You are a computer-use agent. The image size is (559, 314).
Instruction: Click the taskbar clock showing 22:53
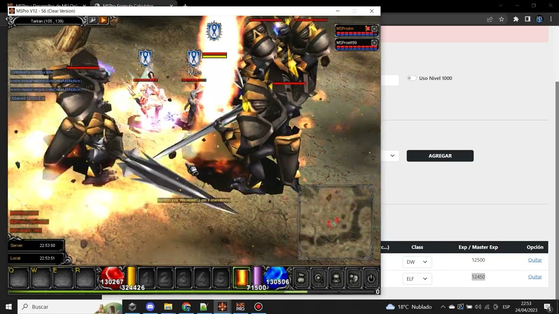pyautogui.click(x=527, y=307)
